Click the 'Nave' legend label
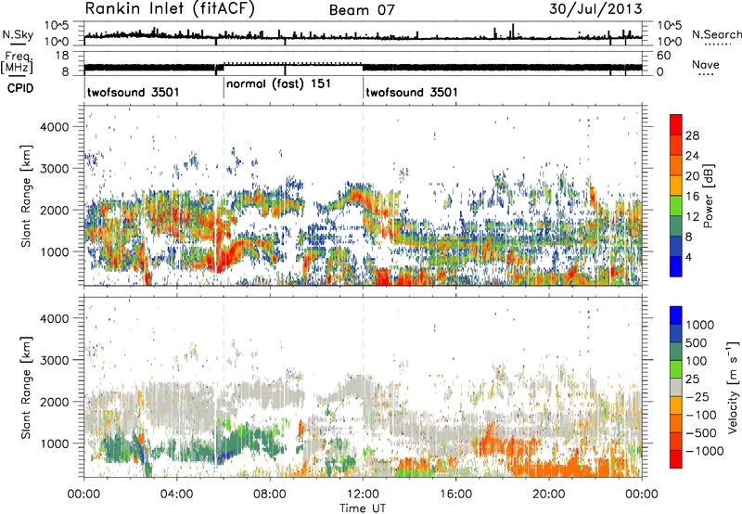This screenshot has height=514, width=742. [706, 64]
